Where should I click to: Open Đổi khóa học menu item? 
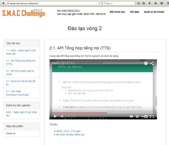coord(117,12)
